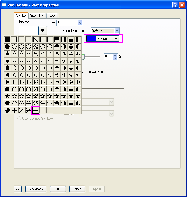Image resolution: width=187 pixels, height=197 pixels.
Task: Pick the solid five-pointed star symbol
Action: click(7, 96)
